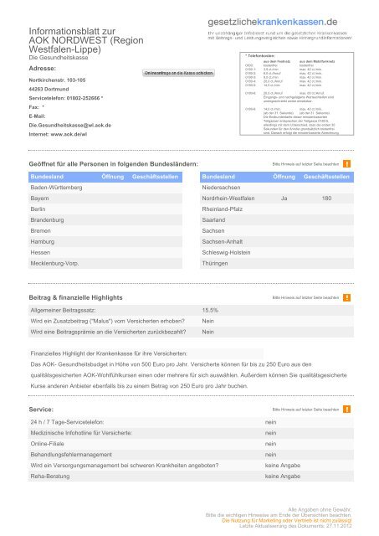379x536 pixels.
Task: Select the '44263 Dortmund' line
Action: [49, 90]
